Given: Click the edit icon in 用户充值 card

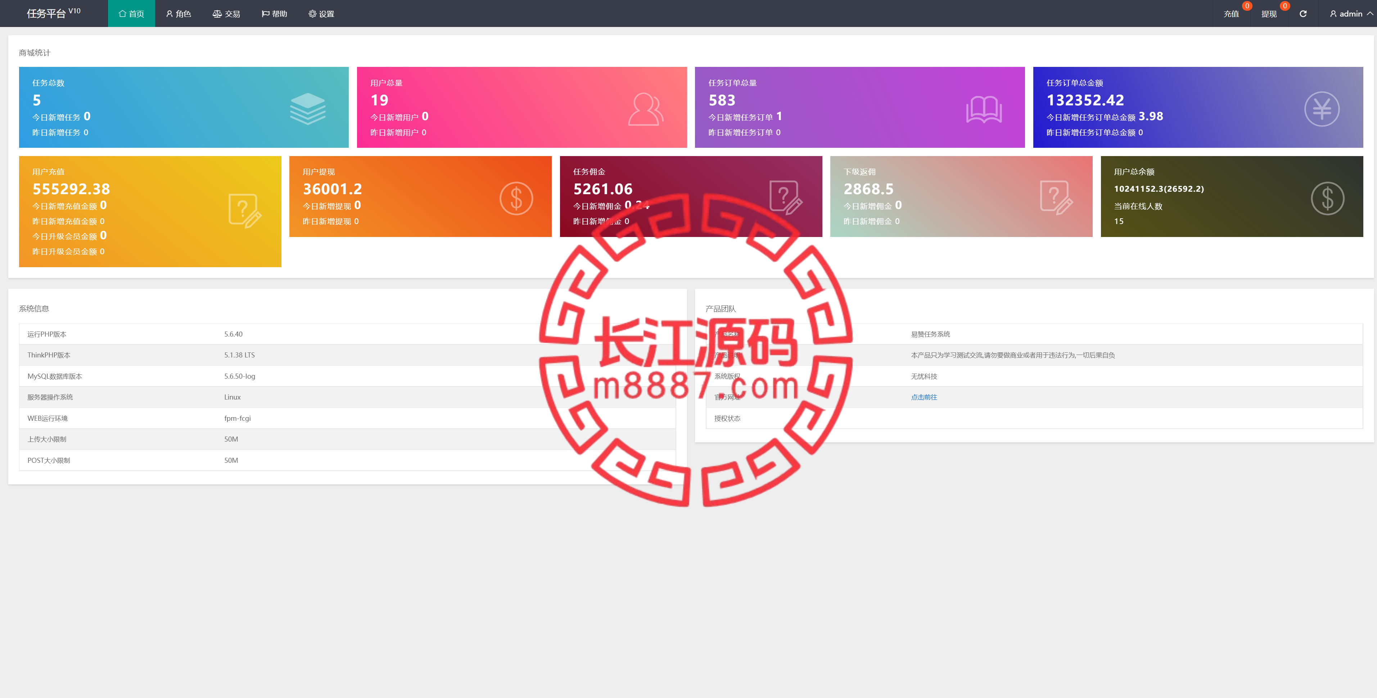Looking at the screenshot, I should [245, 211].
